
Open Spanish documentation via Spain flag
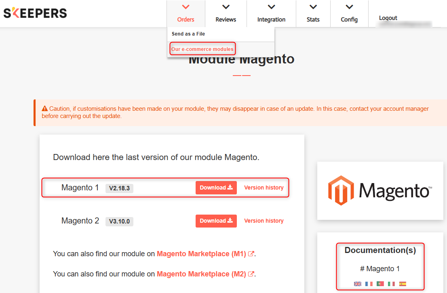pyautogui.click(x=403, y=284)
